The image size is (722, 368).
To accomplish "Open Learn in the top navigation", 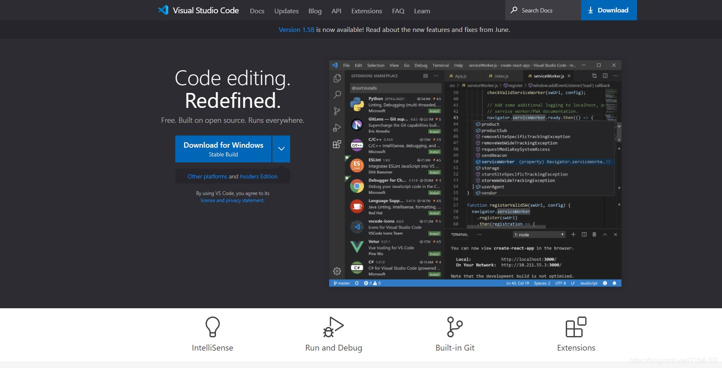I will [x=422, y=11].
